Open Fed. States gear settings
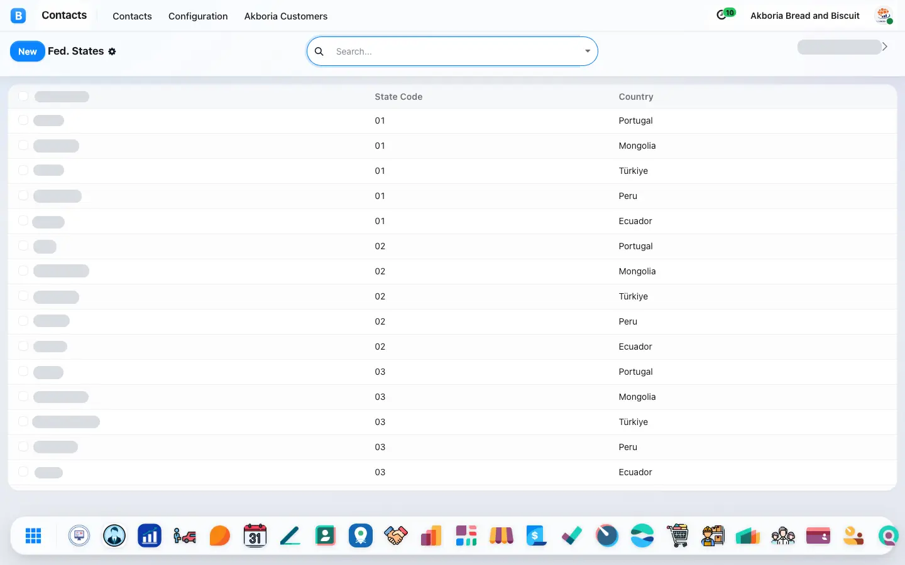Image resolution: width=905 pixels, height=565 pixels. coord(112,51)
